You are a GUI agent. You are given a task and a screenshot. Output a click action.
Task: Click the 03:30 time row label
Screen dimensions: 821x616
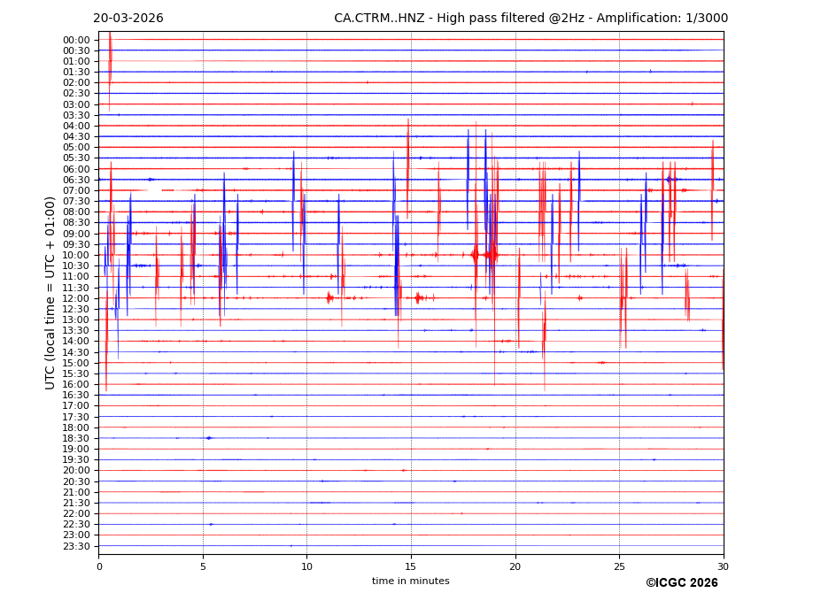click(x=76, y=115)
